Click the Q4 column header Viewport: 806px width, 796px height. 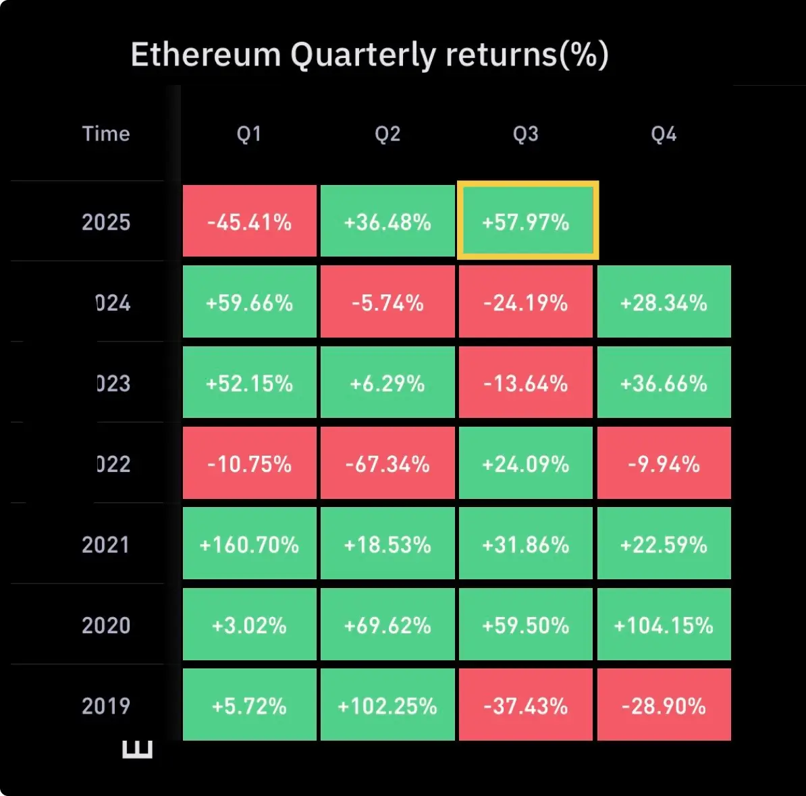664,134
